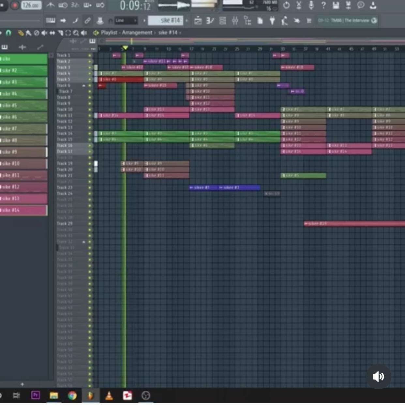Click the shopping cart icon
Screen dimensions: 405x405
309,21
